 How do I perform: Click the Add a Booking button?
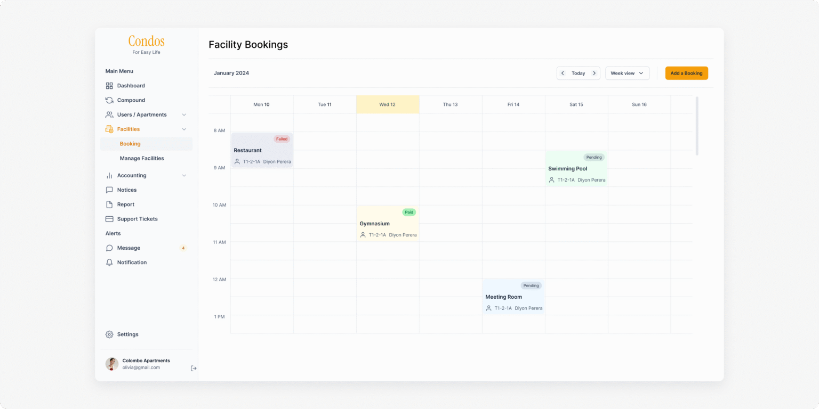click(x=686, y=73)
